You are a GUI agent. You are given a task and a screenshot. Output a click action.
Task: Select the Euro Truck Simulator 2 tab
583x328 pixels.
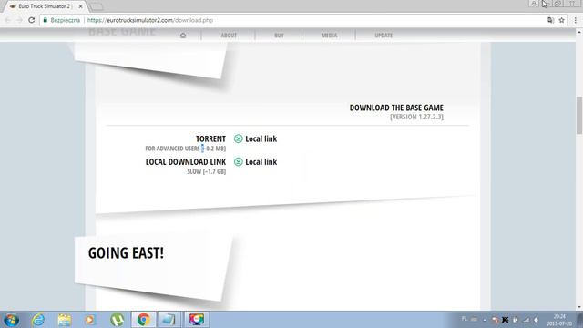(x=46, y=6)
